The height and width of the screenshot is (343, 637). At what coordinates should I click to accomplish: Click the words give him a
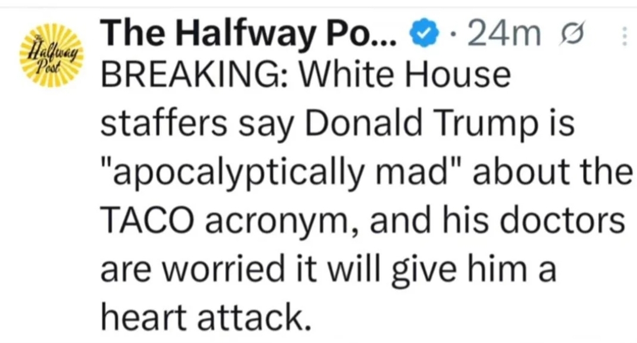pos(473,271)
